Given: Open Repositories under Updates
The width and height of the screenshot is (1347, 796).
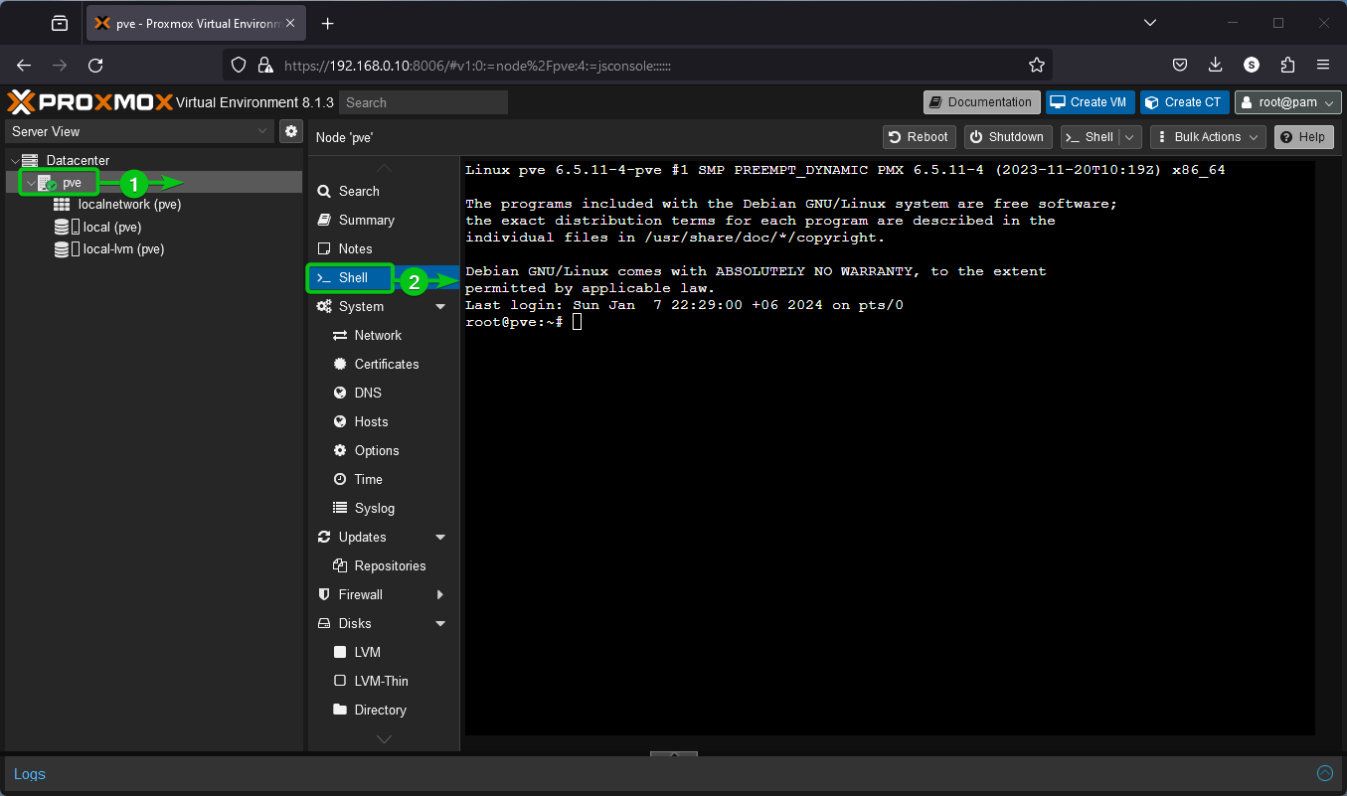Looking at the screenshot, I should (384, 565).
